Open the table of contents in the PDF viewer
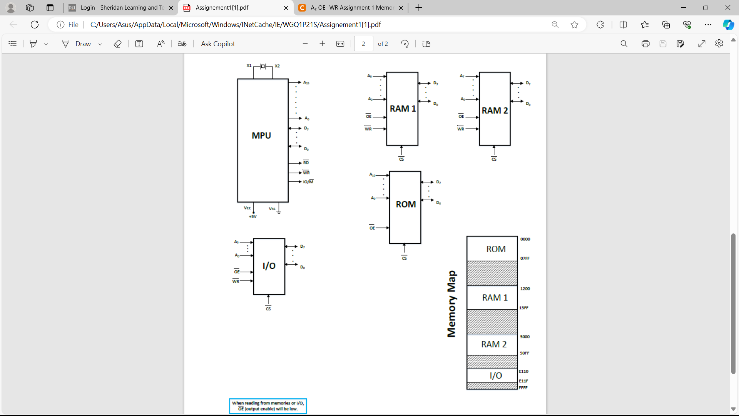Image resolution: width=739 pixels, height=416 pixels. [13, 44]
